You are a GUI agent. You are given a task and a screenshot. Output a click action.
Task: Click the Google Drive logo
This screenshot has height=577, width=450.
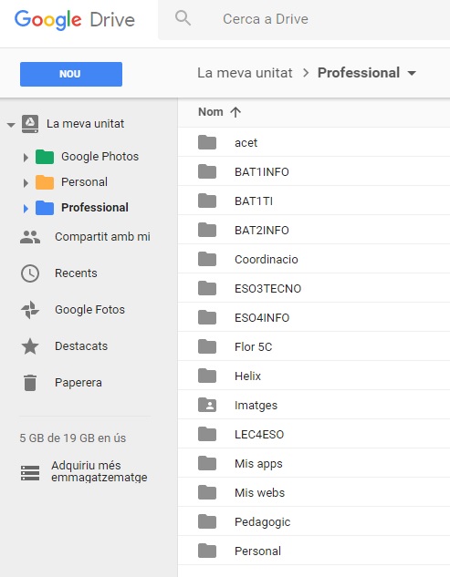(75, 19)
